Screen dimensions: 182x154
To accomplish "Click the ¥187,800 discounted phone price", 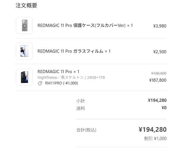I will pos(158,80).
